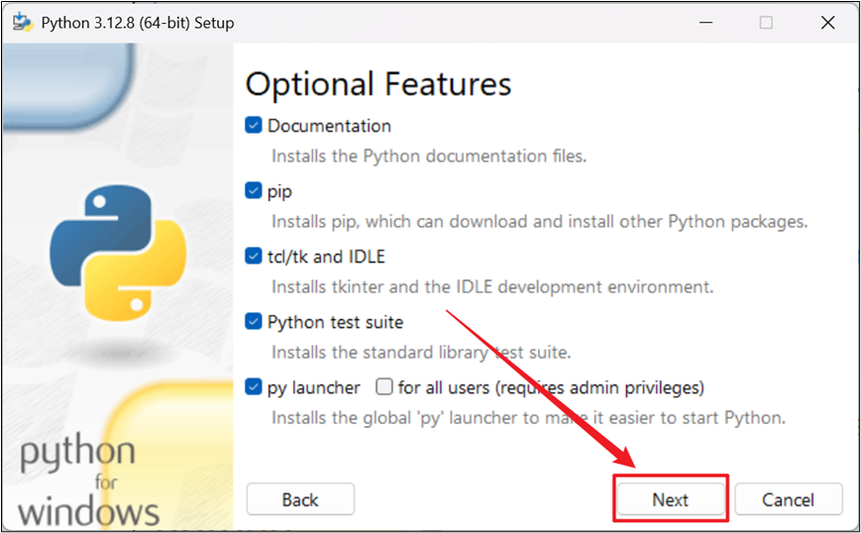The height and width of the screenshot is (533, 861).
Task: Click the Back button
Action: pos(300,499)
